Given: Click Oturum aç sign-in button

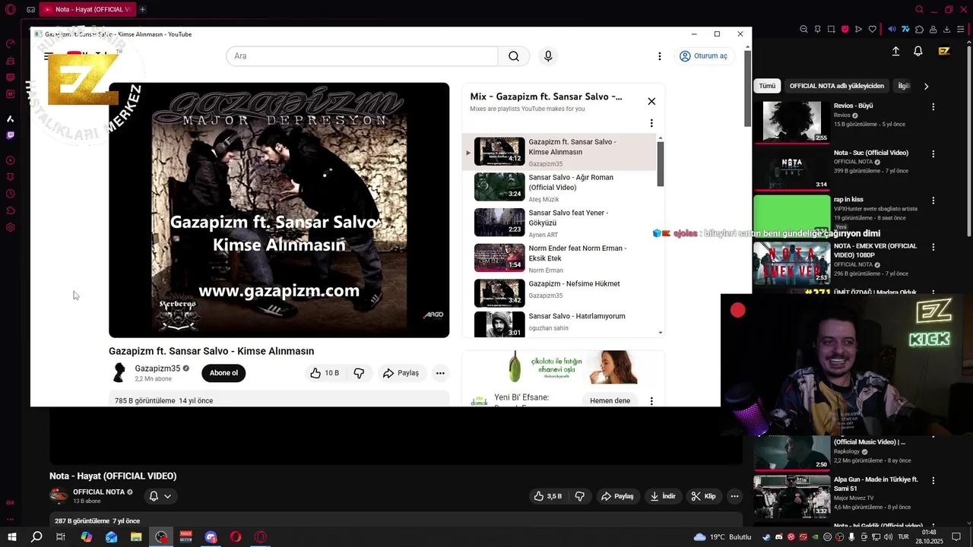Looking at the screenshot, I should pos(704,56).
